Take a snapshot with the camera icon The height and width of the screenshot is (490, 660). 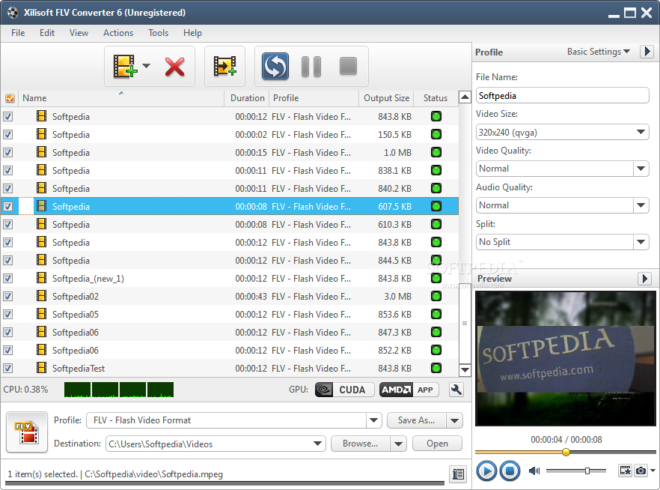tap(641, 471)
